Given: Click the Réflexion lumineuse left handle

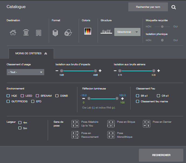Looking at the screenshot, I should [x=89, y=99].
